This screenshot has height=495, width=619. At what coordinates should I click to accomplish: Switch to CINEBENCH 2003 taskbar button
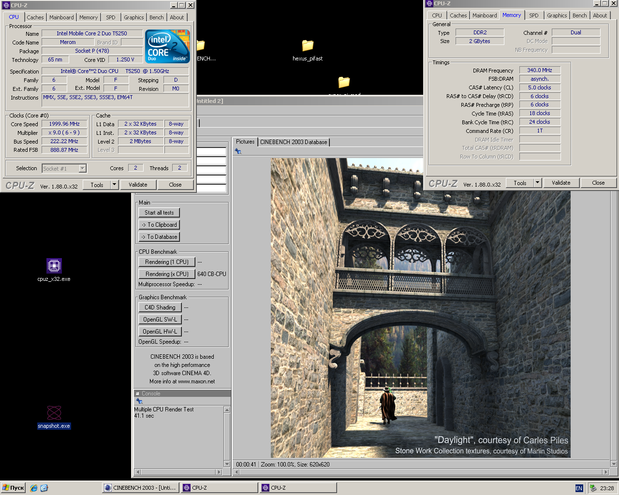tap(141, 488)
